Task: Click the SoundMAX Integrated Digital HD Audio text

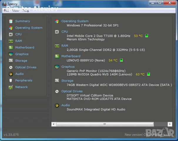Action: pos(96,110)
